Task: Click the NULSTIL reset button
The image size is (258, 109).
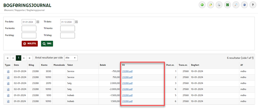Action: point(30,44)
